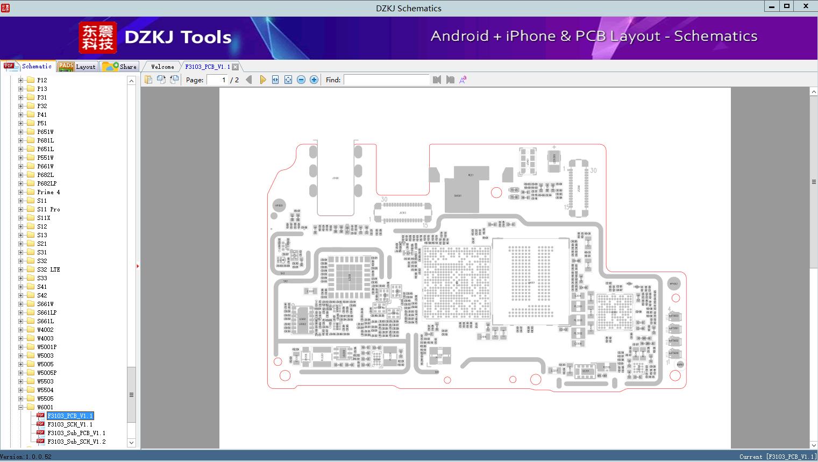Image resolution: width=818 pixels, height=462 pixels.
Task: Open F3103_Sub_PCB_V1.1 file
Action: coord(76,433)
